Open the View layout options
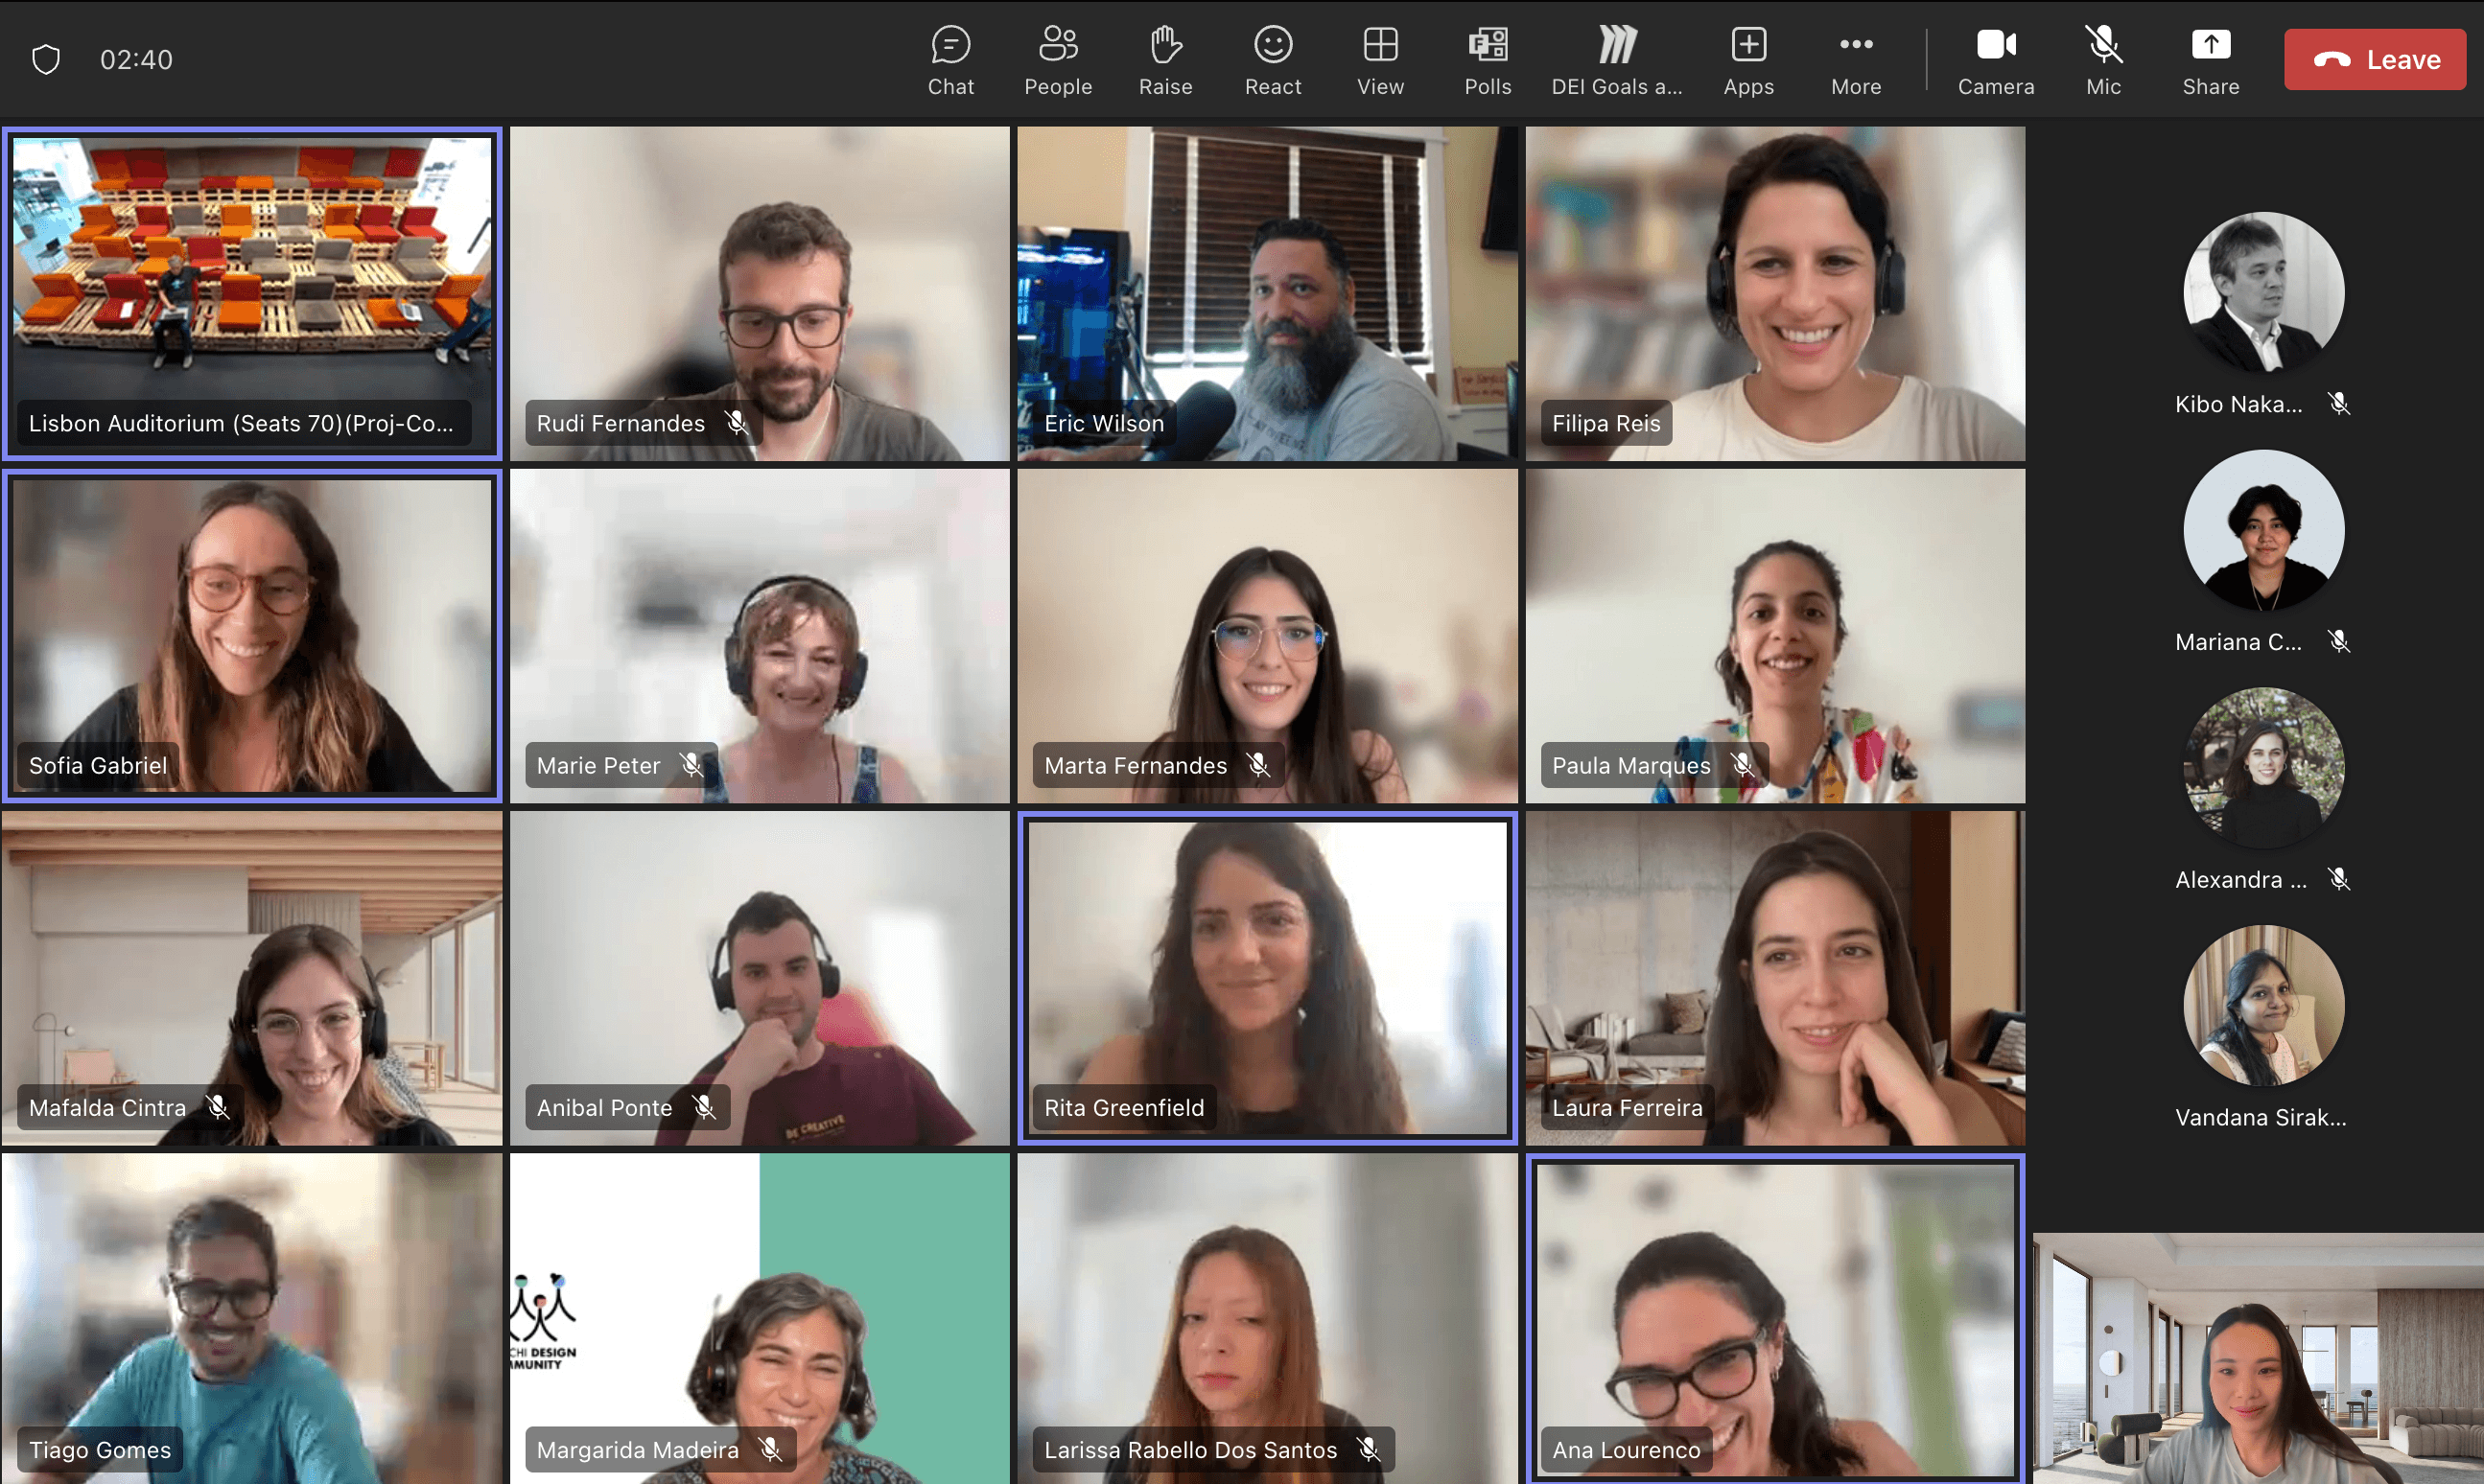This screenshot has width=2484, height=1484. [x=1379, y=60]
